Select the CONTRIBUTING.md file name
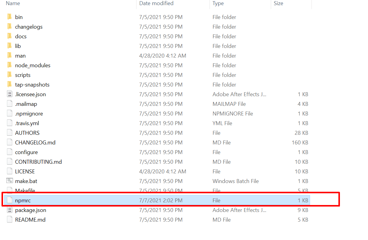Viewport: 368px width, 240px height. point(38,162)
